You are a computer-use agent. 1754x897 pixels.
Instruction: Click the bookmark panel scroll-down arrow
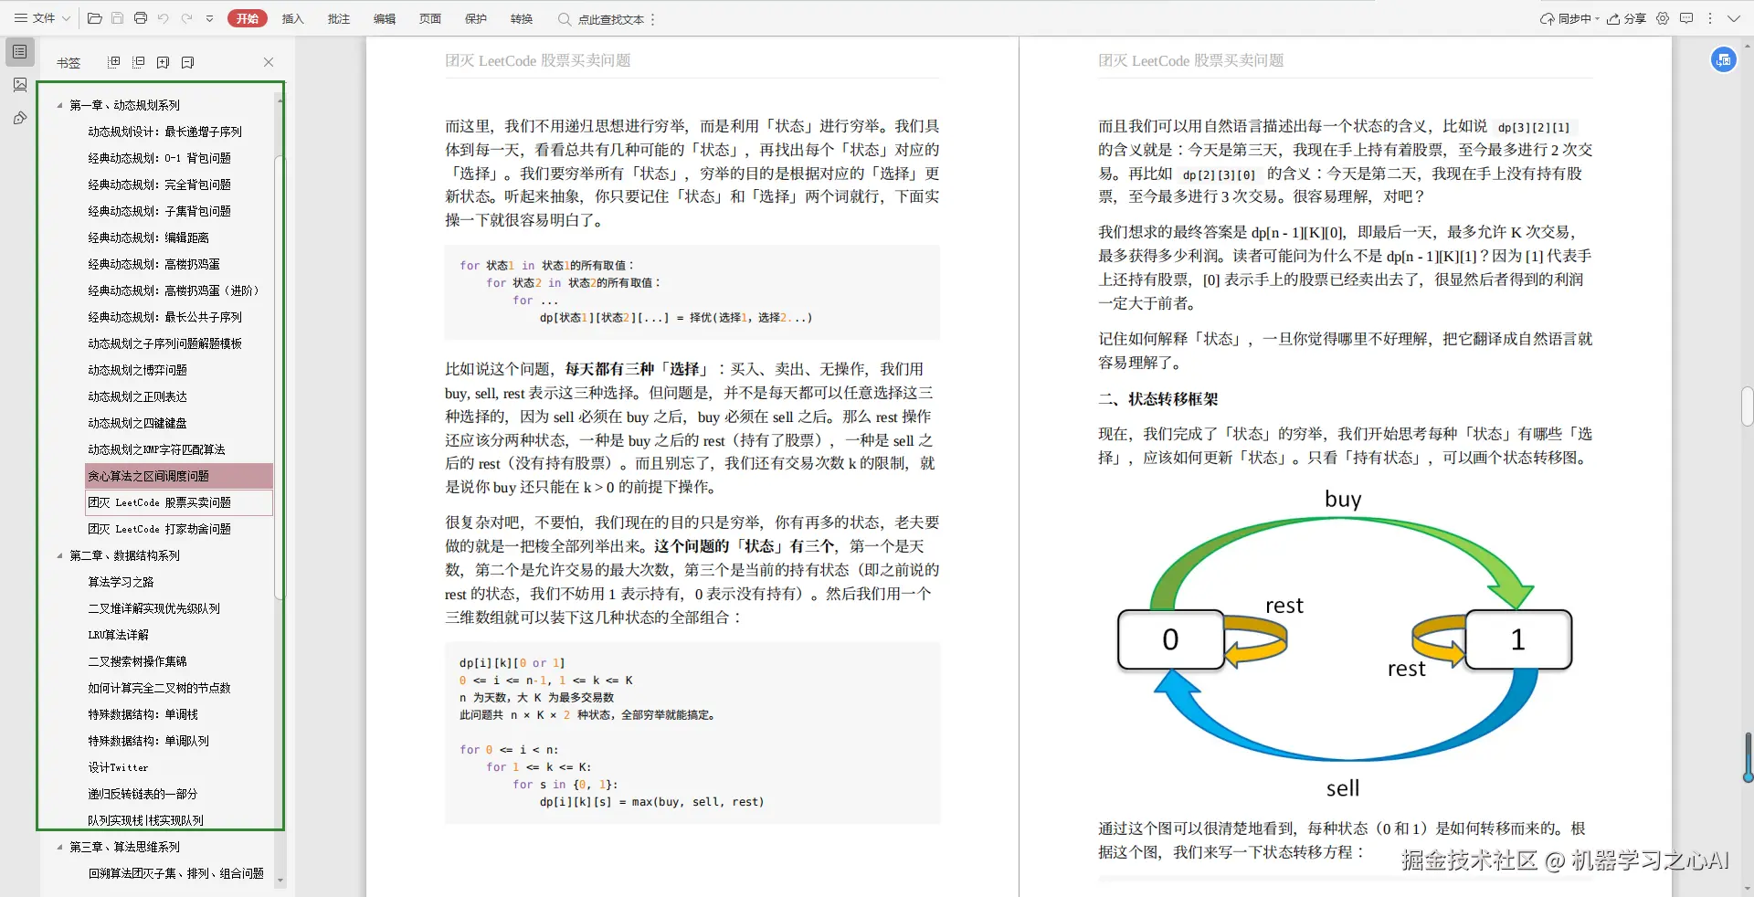280,881
